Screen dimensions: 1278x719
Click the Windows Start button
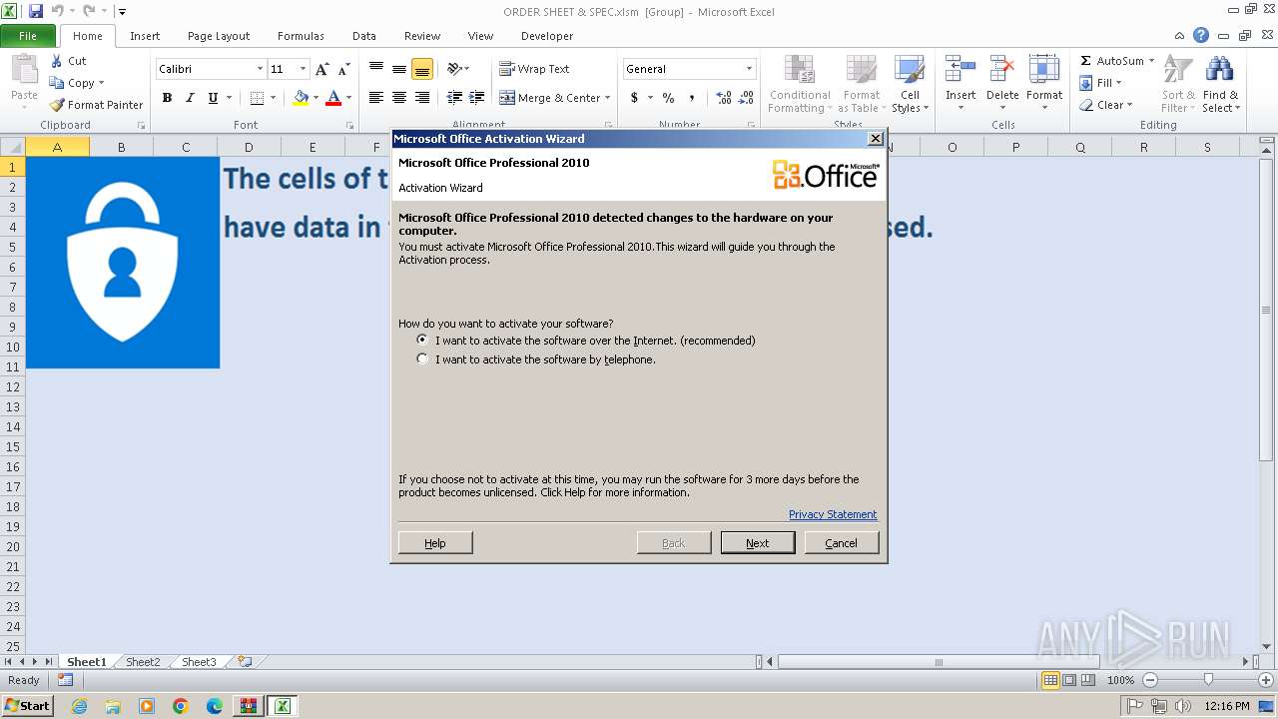[x=28, y=706]
